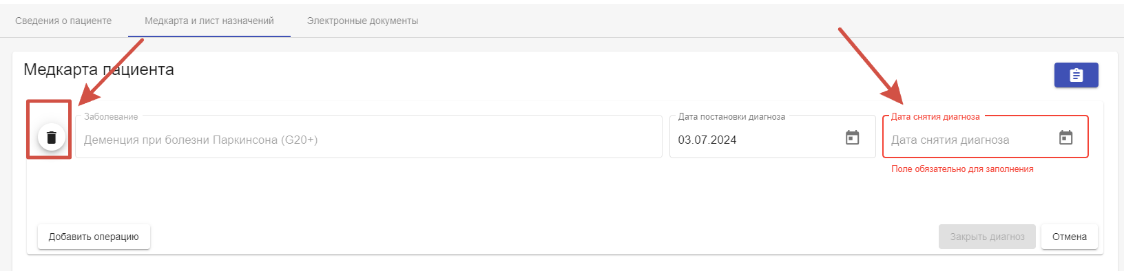Click the Поле обязательно для заполнения error message
This screenshot has width=1124, height=271.
coord(962,169)
